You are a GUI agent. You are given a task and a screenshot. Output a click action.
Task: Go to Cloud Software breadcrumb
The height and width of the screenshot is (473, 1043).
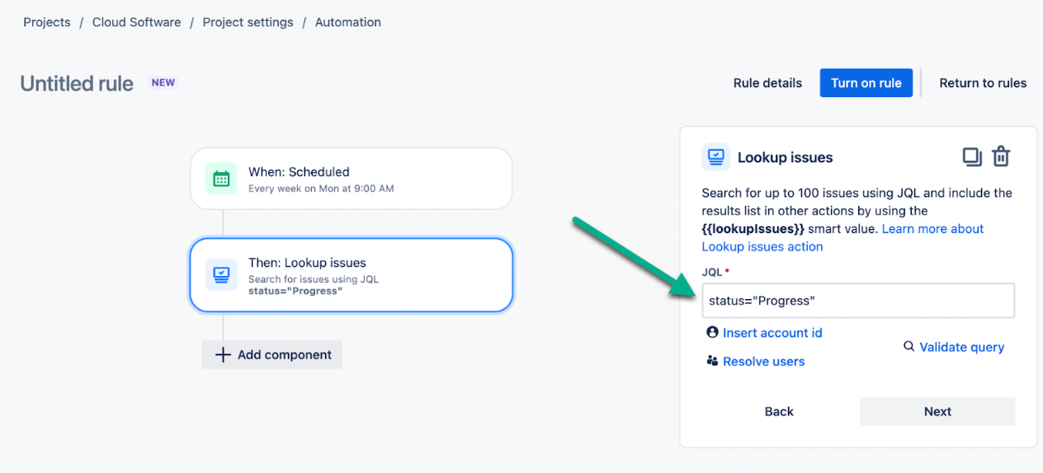[x=136, y=22]
